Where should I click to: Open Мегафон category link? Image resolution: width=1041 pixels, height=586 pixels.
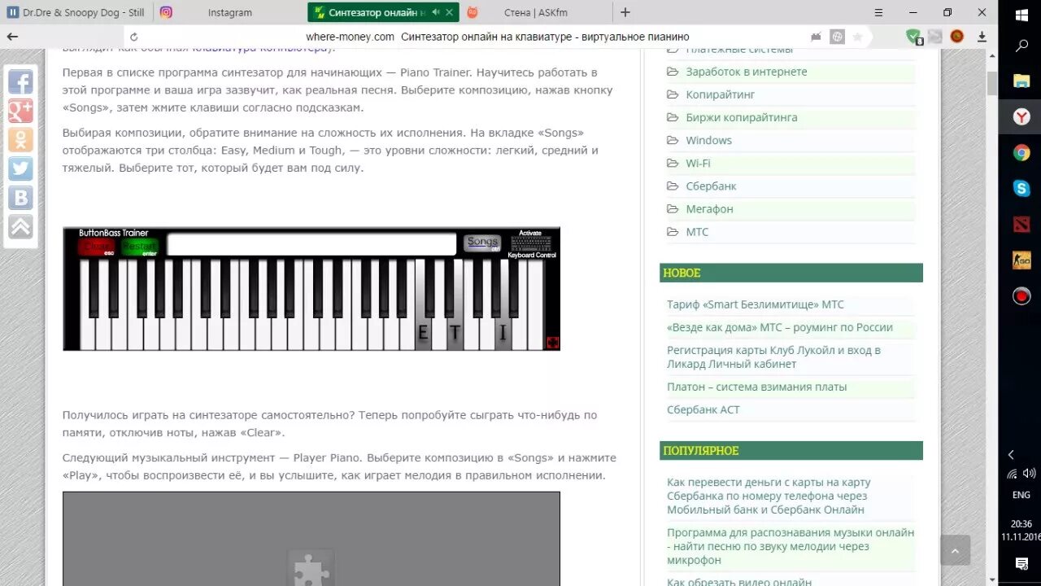pyautogui.click(x=709, y=208)
